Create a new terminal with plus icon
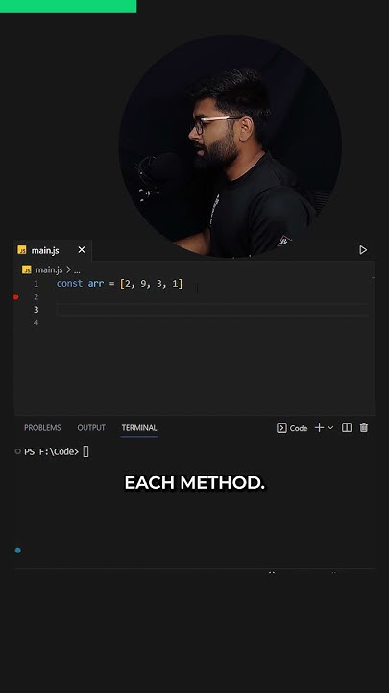Viewport: 389px width, 693px height. [319, 427]
